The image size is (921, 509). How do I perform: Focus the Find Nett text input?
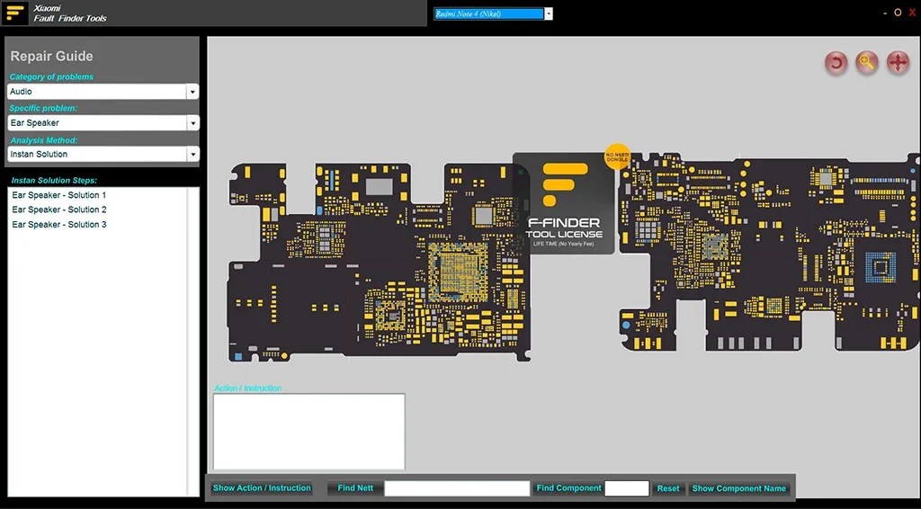tap(457, 488)
